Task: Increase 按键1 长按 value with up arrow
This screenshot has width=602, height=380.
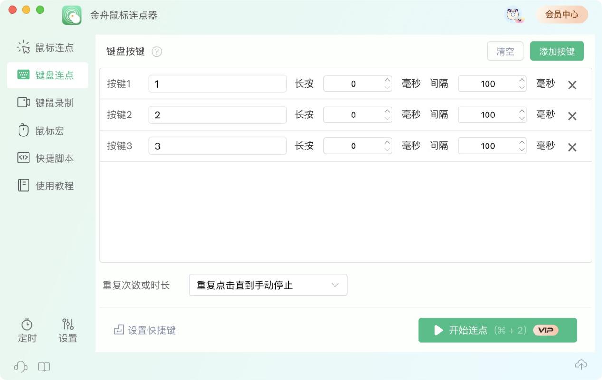Action: (x=387, y=80)
